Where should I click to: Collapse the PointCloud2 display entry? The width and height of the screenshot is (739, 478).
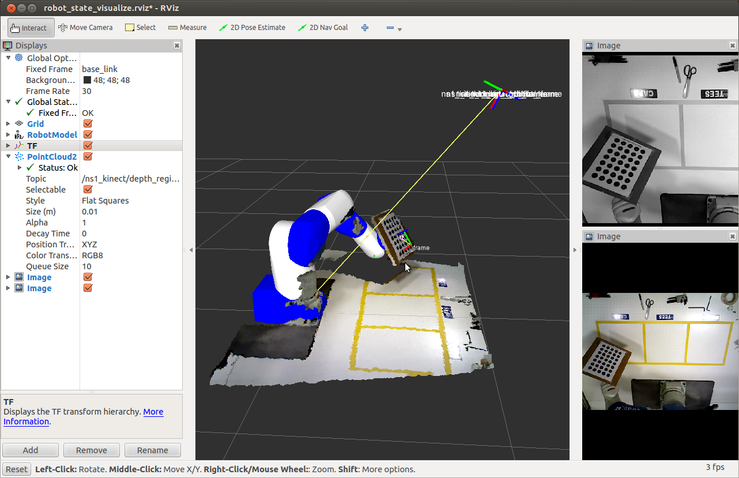pos(8,157)
